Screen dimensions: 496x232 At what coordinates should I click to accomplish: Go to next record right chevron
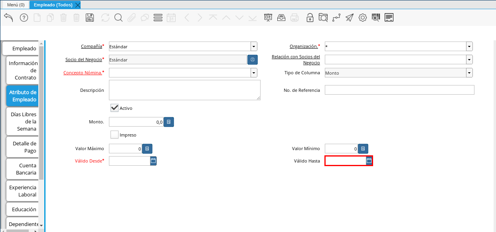point(200,18)
